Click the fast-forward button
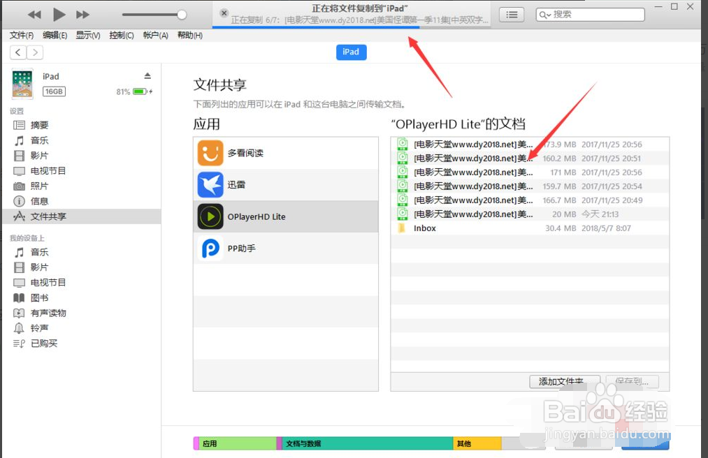This screenshot has width=708, height=458. [82, 15]
